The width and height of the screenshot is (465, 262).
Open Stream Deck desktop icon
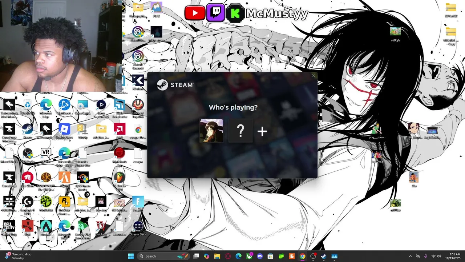pos(138,229)
